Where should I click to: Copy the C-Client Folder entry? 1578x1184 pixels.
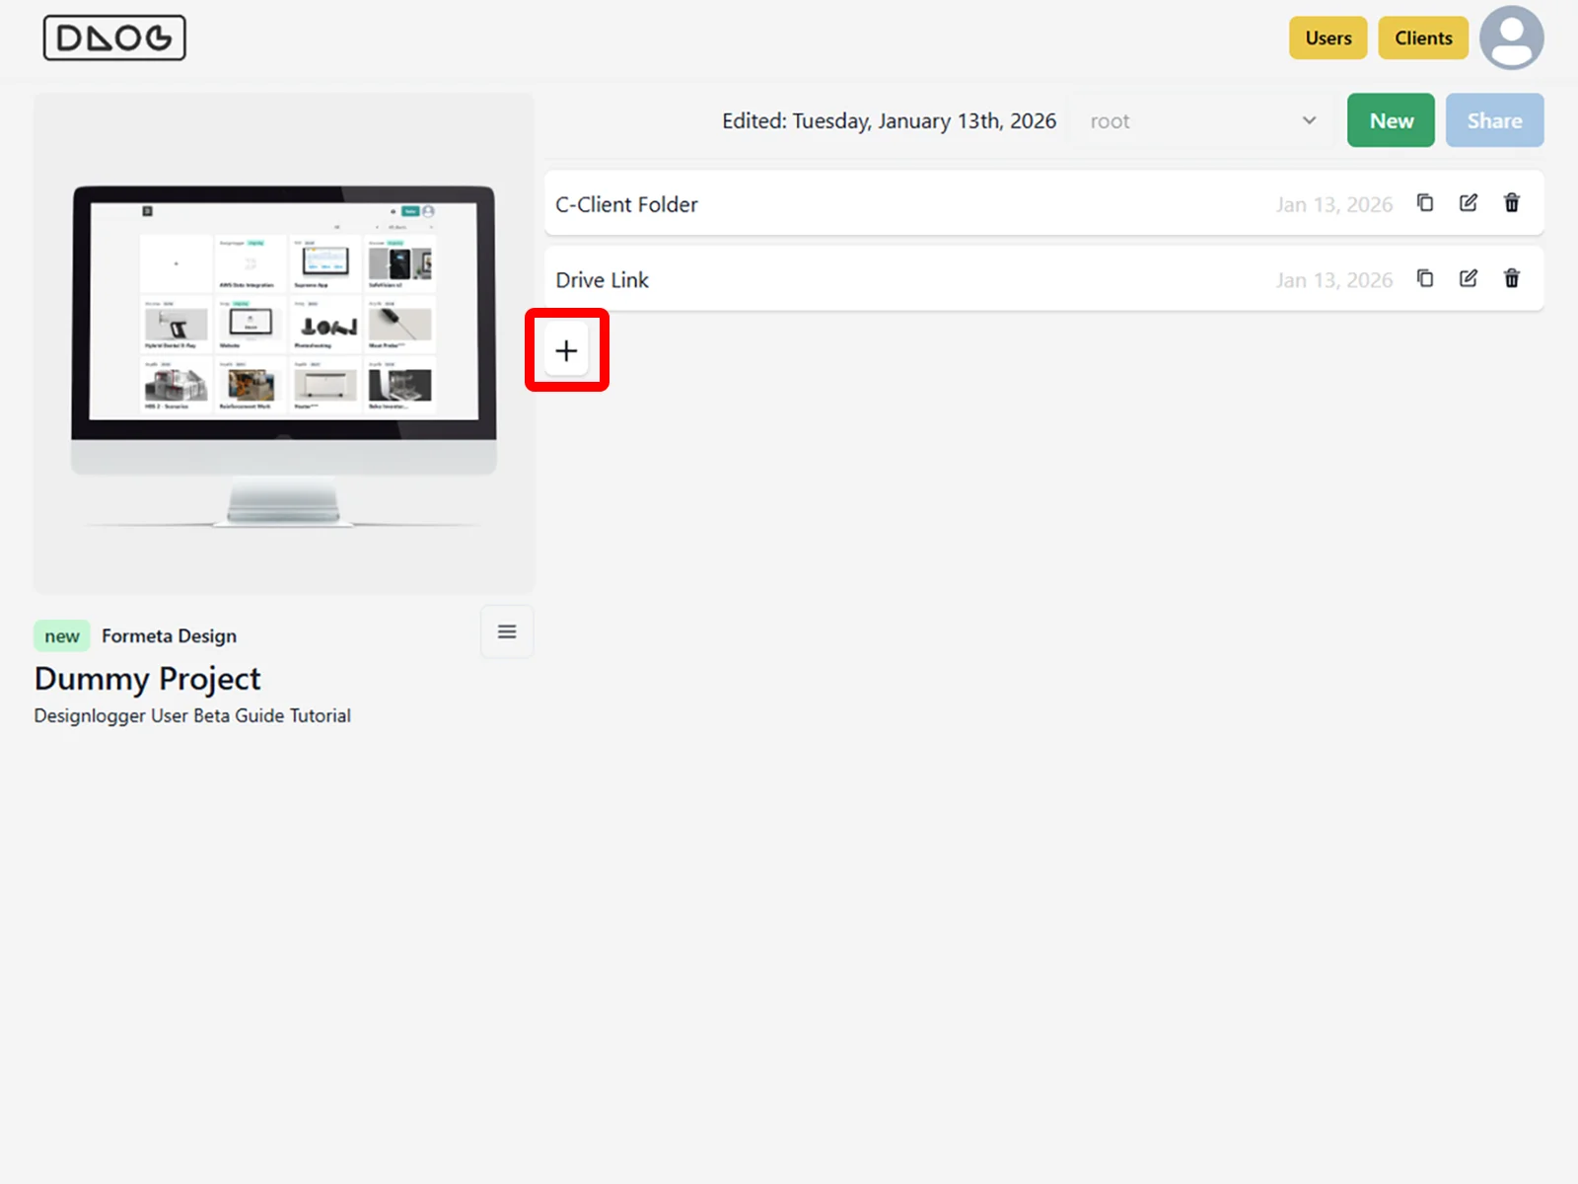(1425, 203)
